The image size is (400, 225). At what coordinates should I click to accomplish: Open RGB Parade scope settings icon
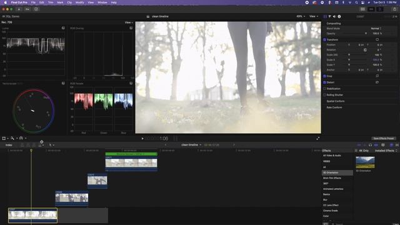(131, 83)
